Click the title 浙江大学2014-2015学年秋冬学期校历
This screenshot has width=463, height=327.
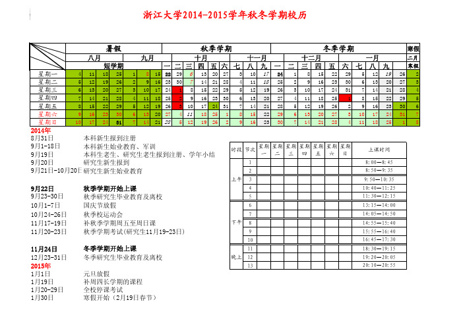[225, 15]
